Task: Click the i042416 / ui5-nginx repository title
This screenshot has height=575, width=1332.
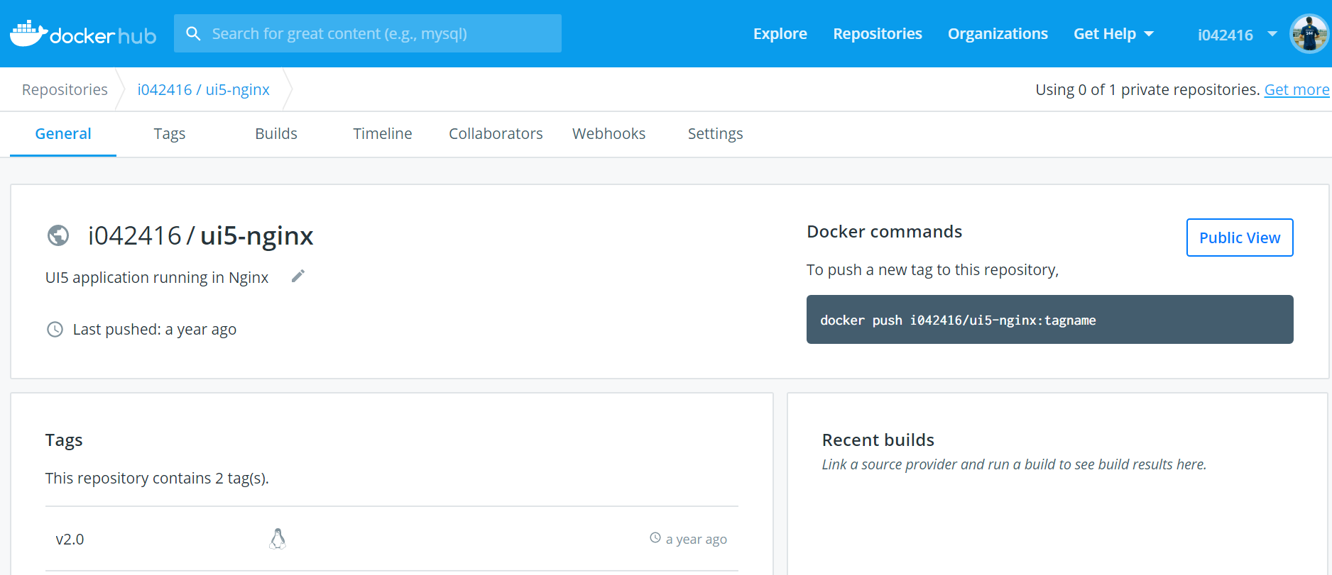Action: point(201,236)
